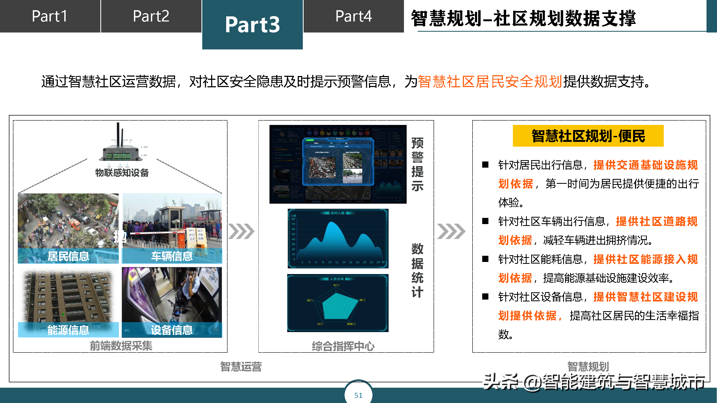Go to the Part4 tab

click(x=353, y=16)
